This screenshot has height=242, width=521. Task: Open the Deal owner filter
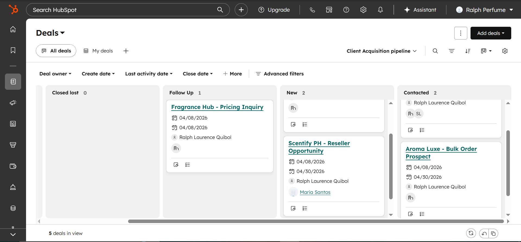coord(55,74)
